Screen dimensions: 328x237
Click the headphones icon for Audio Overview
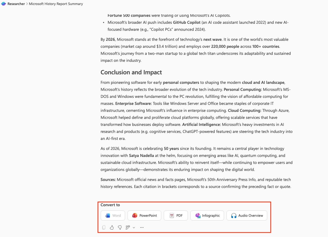234,215
